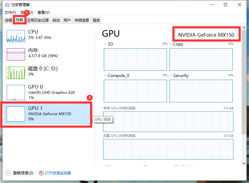Click the Compute_0 engine graph
249x183 pixels.
(135, 91)
